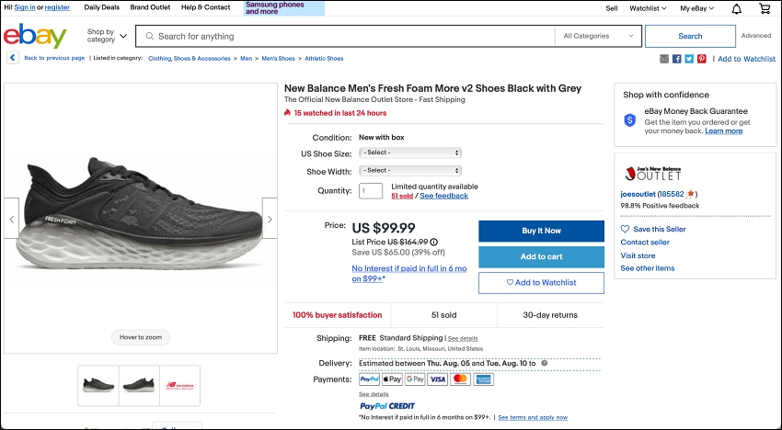782x430 pixels.
Task: Share listing on Twitter icon
Action: pos(689,59)
